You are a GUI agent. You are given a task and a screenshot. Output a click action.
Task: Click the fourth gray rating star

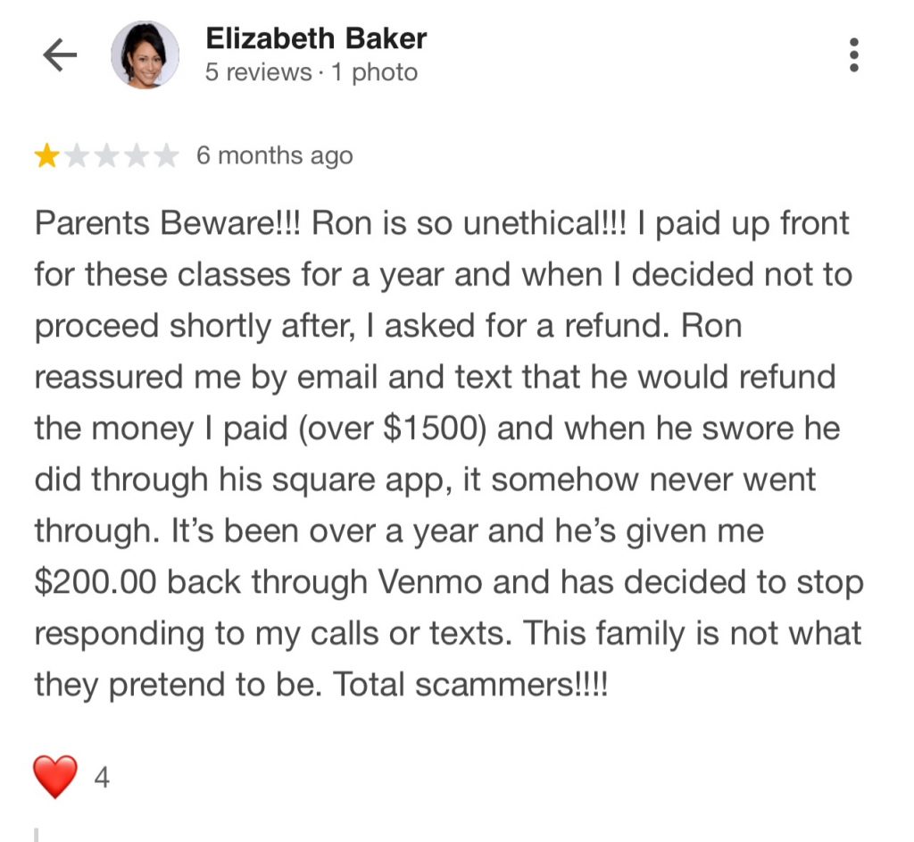(137, 157)
